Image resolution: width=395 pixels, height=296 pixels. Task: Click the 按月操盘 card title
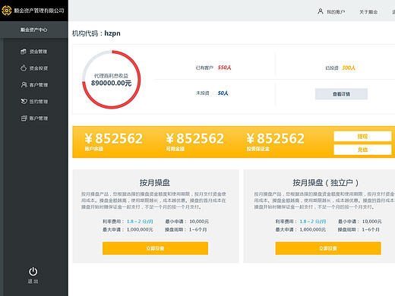point(155,182)
